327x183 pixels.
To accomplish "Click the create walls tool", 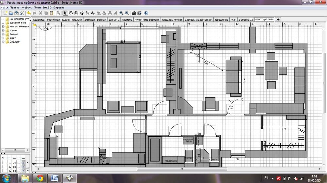I will point(76,13).
